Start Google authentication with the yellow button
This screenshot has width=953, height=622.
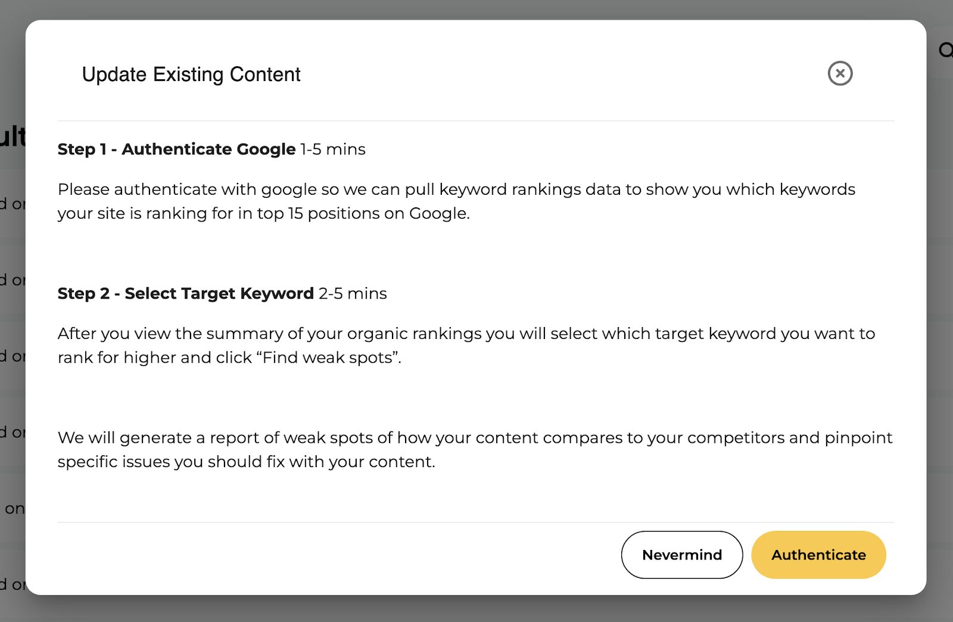[818, 555]
